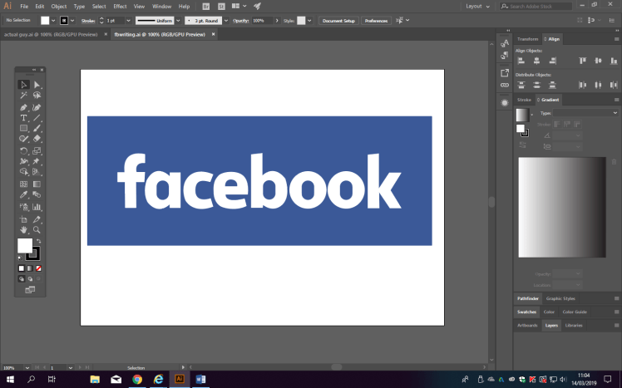
Task: Expand gradient preset swatch dropdown arrow
Action: 532,115
